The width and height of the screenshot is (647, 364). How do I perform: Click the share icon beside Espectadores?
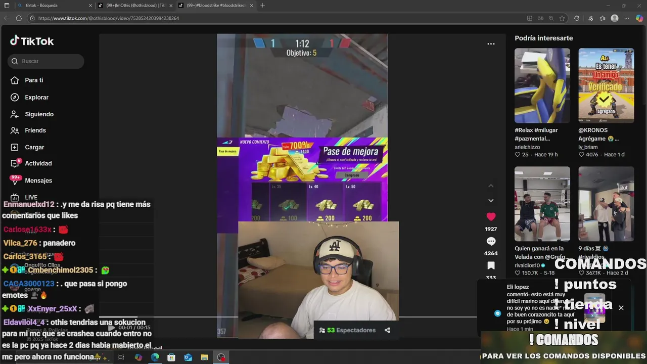point(387,330)
